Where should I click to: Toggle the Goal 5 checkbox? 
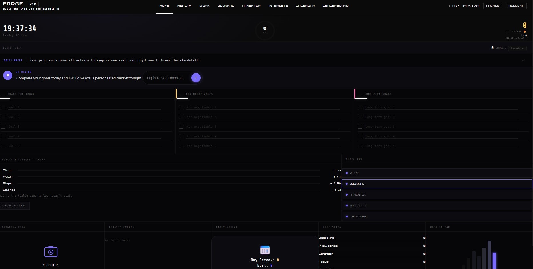[x=3, y=146]
